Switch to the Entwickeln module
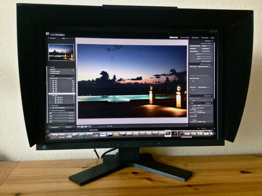This screenshot has height=196, width=262. pyautogui.click(x=185, y=38)
